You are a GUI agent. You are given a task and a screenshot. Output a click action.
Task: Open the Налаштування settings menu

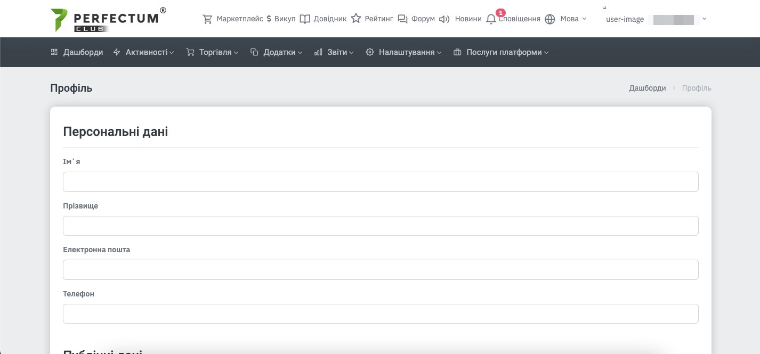click(404, 52)
